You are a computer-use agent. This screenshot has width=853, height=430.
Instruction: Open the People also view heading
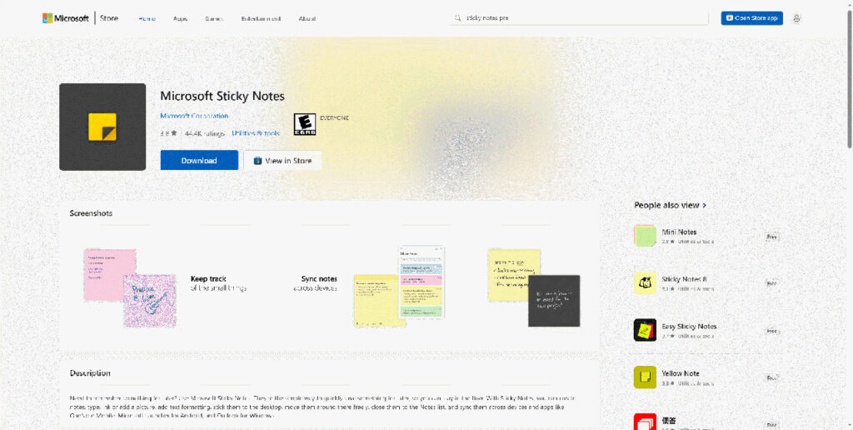pos(666,205)
